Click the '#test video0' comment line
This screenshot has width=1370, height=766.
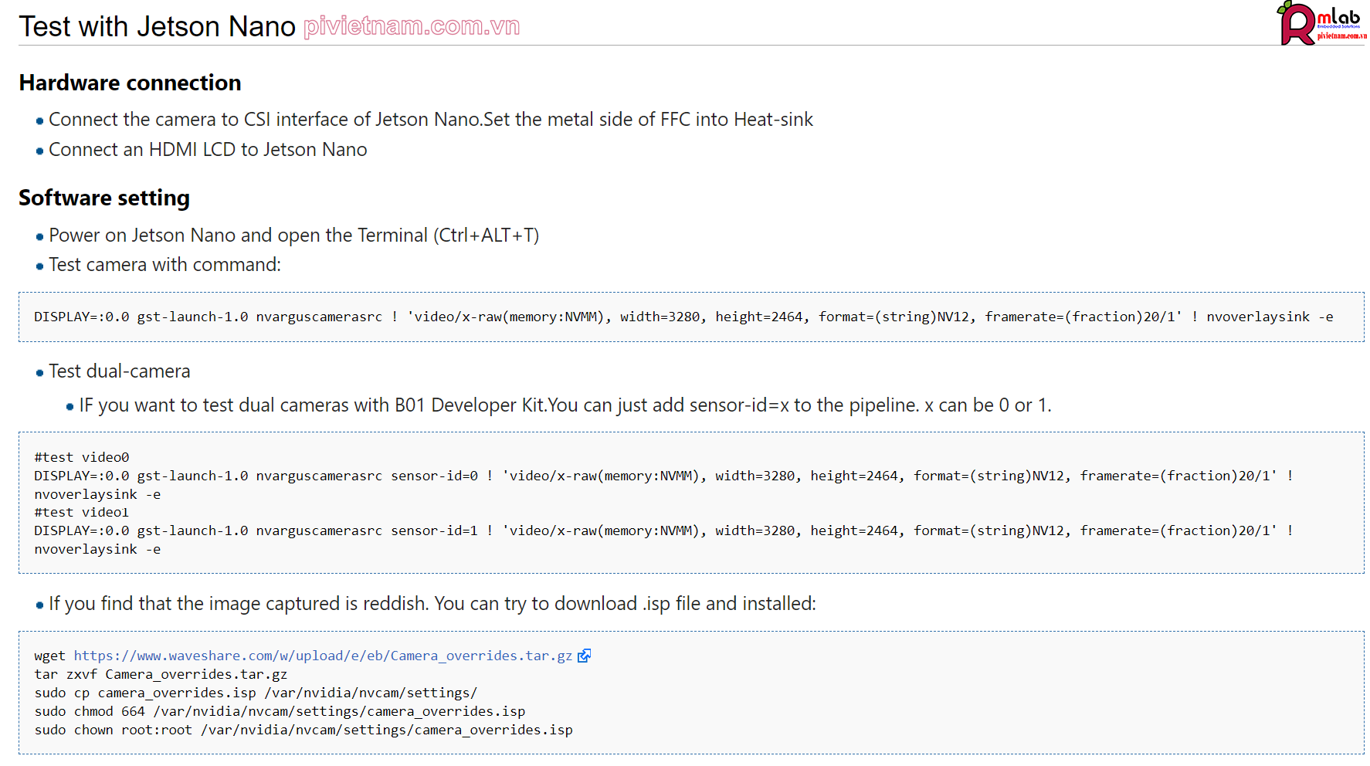click(x=82, y=457)
